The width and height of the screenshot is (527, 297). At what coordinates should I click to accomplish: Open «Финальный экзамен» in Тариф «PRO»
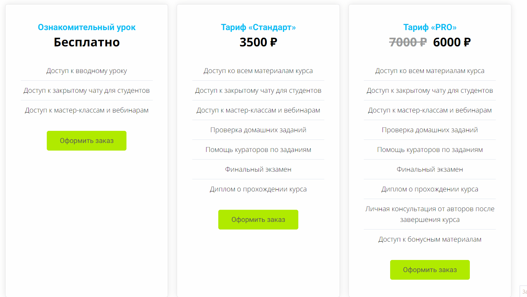[430, 169]
